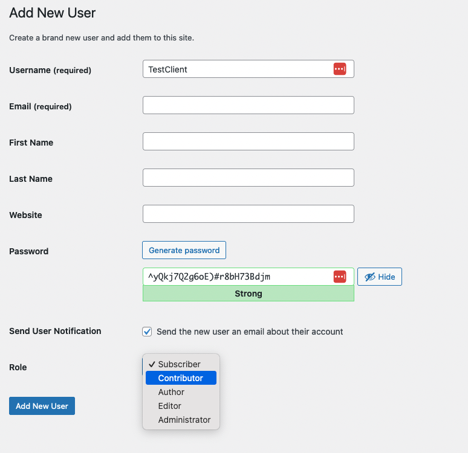The height and width of the screenshot is (453, 468).
Task: Choose Administrator role option
Action: click(x=181, y=420)
